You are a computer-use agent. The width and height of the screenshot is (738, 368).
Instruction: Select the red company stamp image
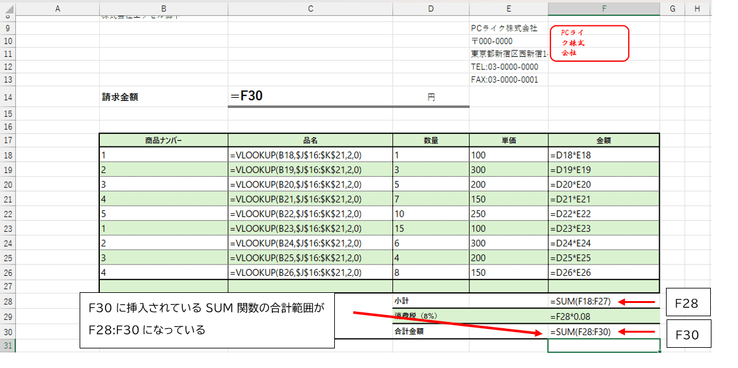[x=590, y=44]
